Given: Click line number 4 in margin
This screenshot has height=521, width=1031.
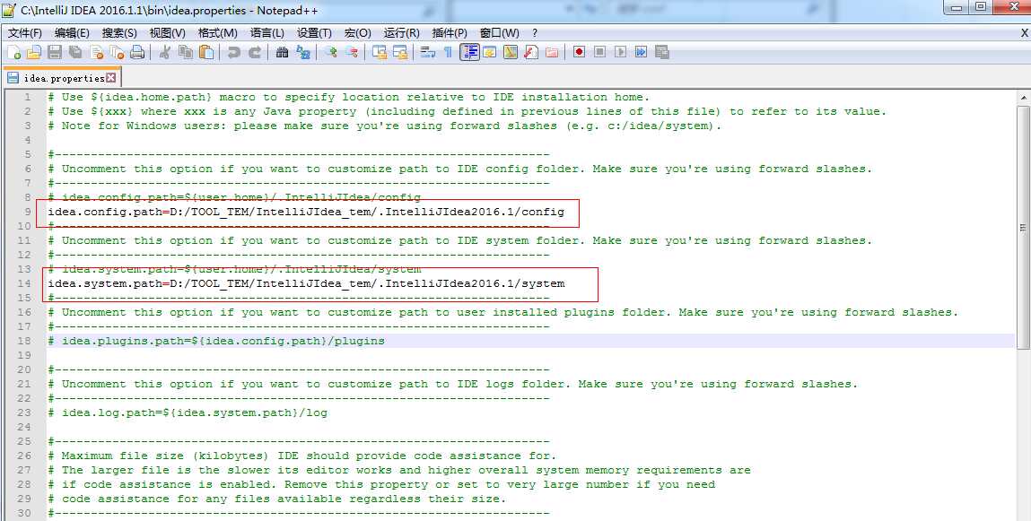Looking at the screenshot, I should (27, 140).
